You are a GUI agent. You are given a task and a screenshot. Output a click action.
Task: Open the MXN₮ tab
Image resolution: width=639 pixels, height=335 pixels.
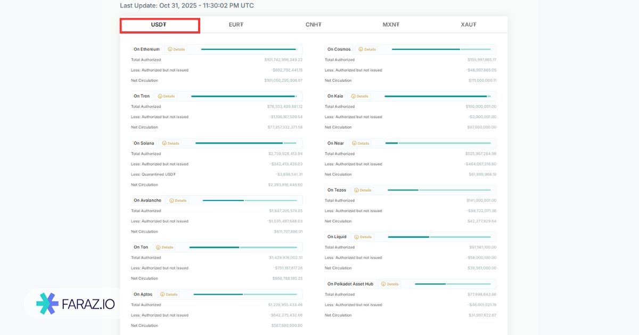pyautogui.click(x=391, y=25)
